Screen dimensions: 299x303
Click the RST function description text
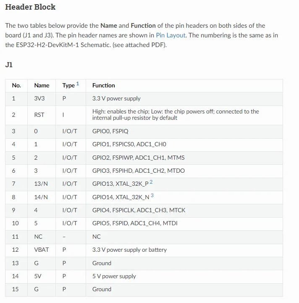pyautogui.click(x=176, y=115)
